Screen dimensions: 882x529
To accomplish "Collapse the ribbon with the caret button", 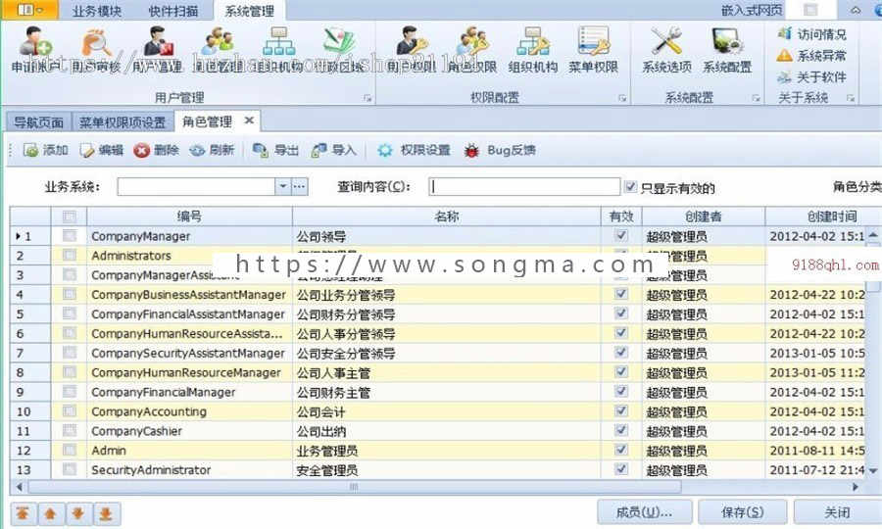I will tap(855, 10).
